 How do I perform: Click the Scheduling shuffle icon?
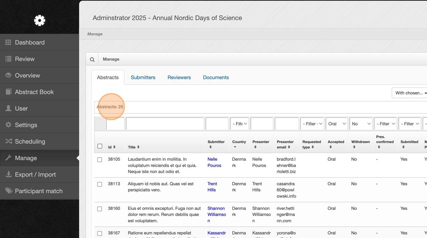(8, 141)
